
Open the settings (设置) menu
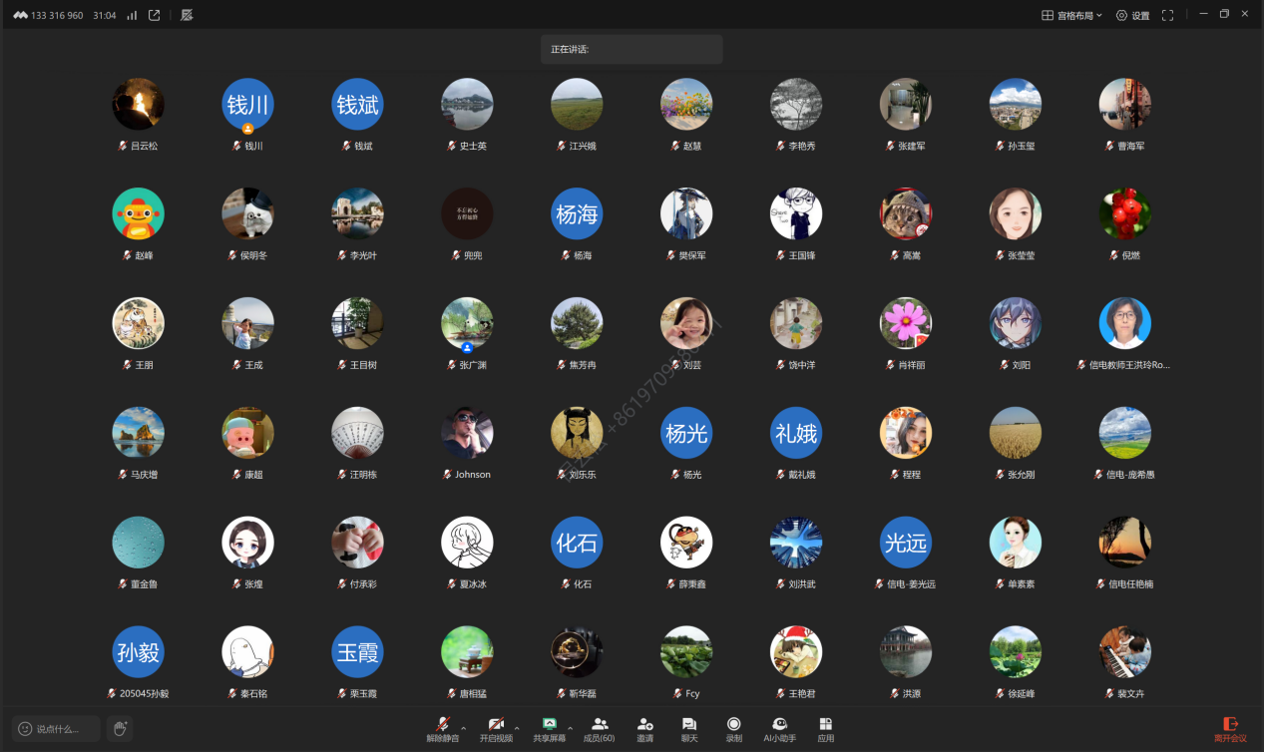tap(1132, 15)
